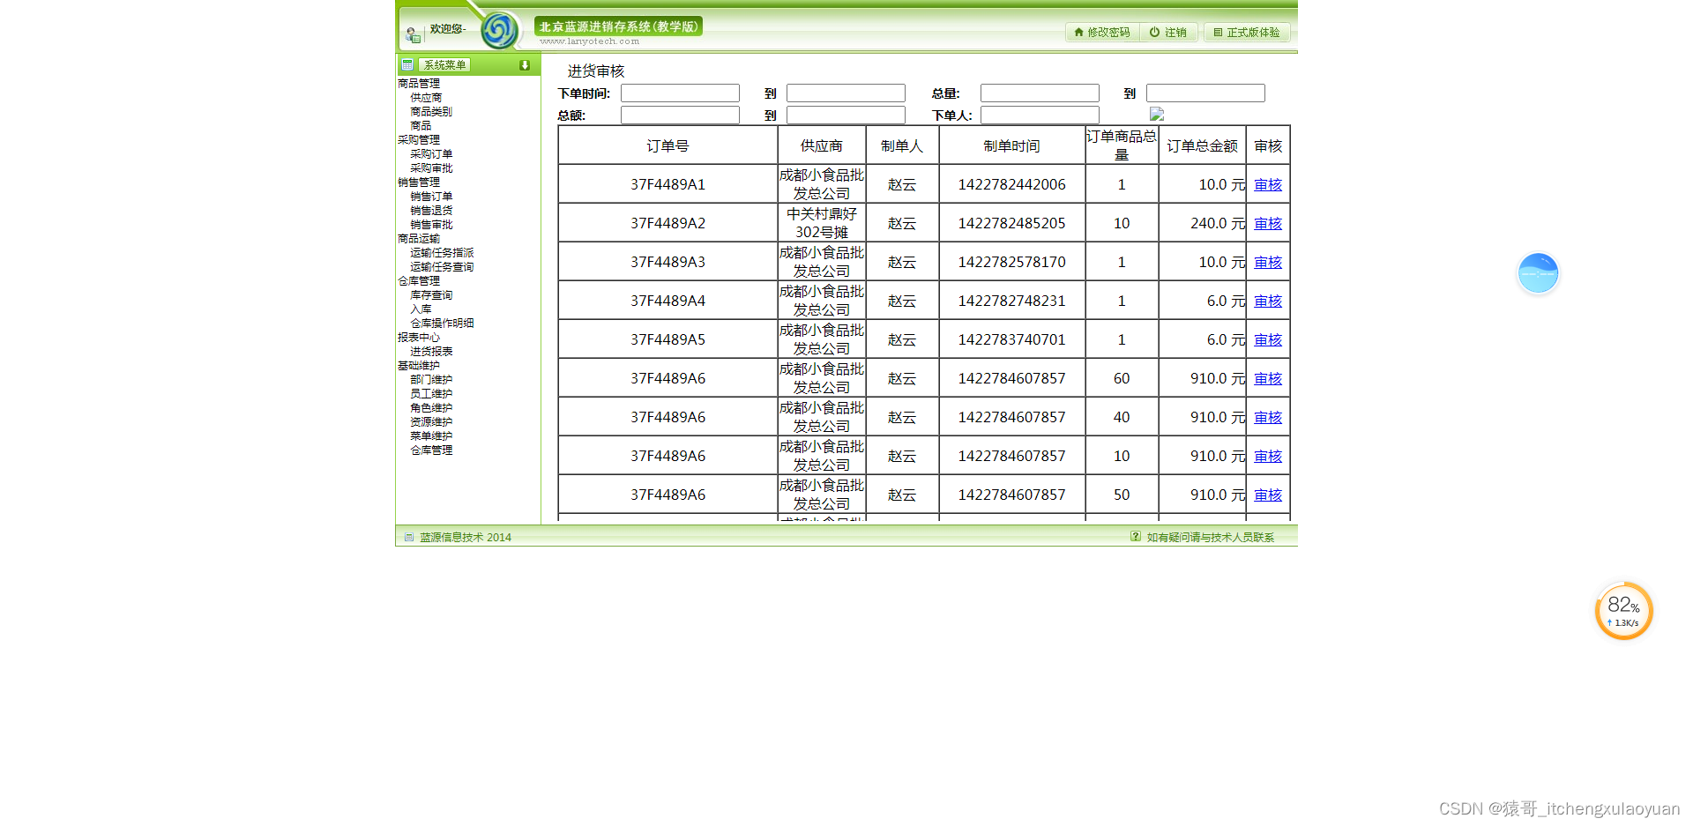Screen dimensions: 1693x826
Task: Open the 82% network speed widget
Action: (1623, 611)
